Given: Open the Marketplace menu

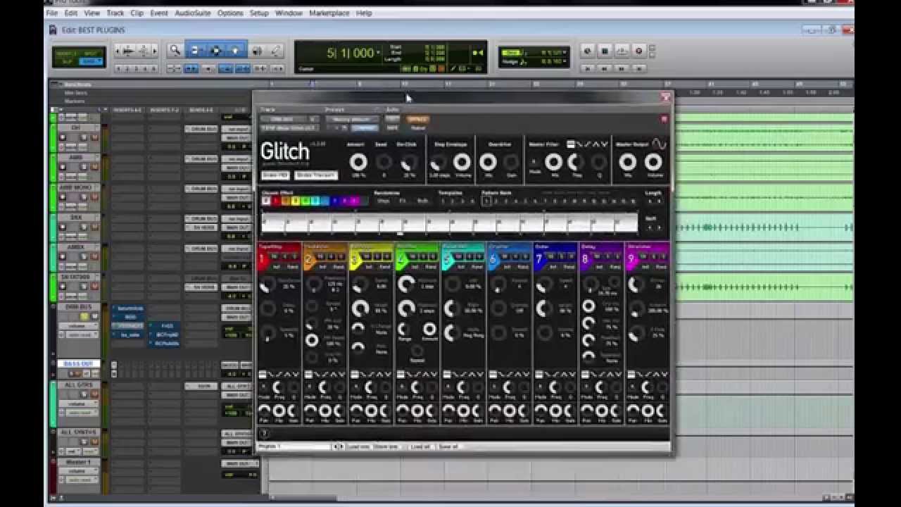Looking at the screenshot, I should (x=329, y=13).
